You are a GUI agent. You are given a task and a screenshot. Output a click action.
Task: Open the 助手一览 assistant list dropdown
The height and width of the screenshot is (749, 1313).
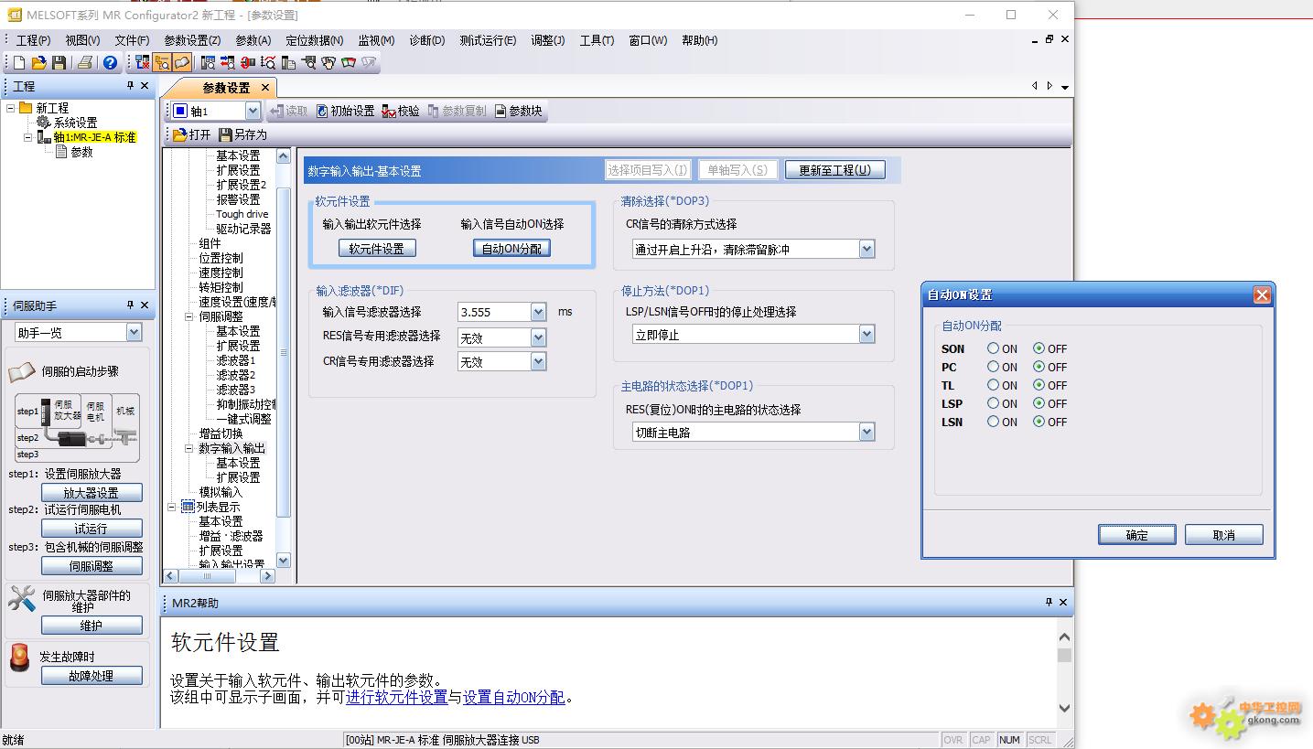(134, 332)
